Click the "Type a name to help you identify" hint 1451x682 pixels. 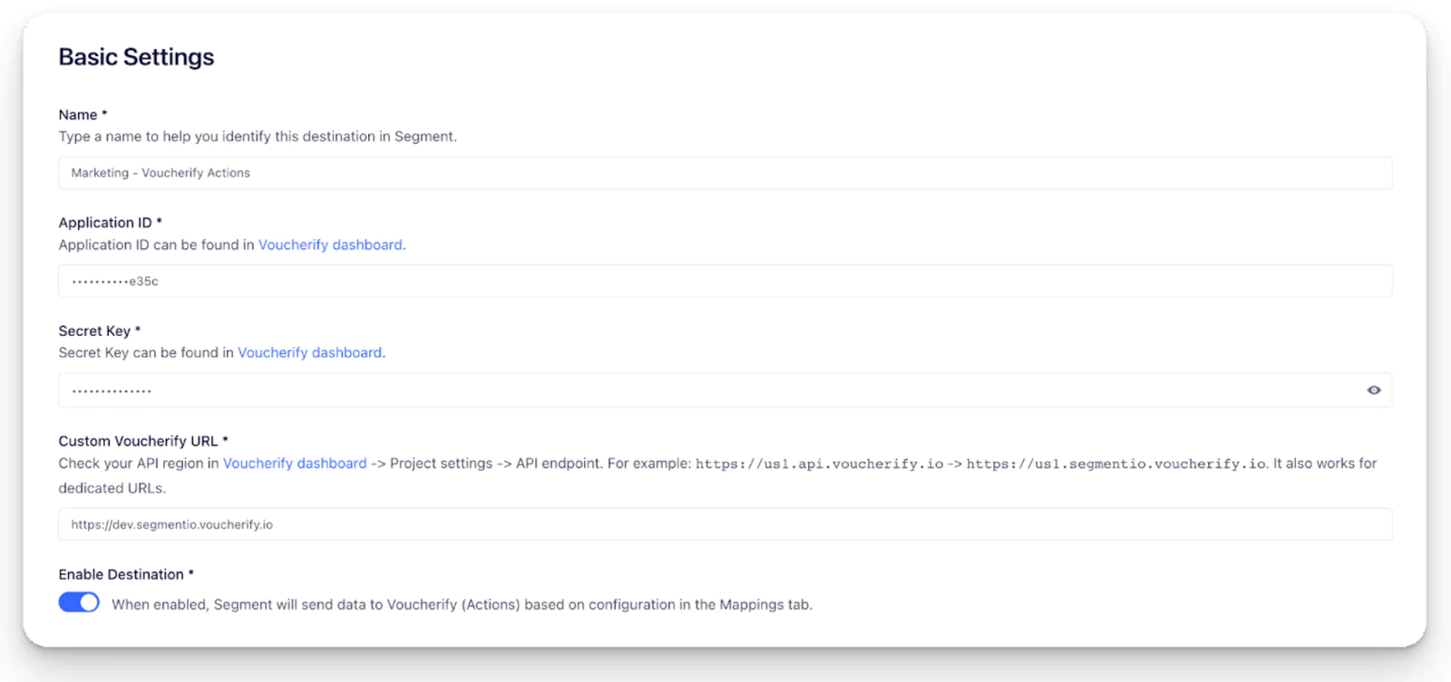tap(258, 137)
